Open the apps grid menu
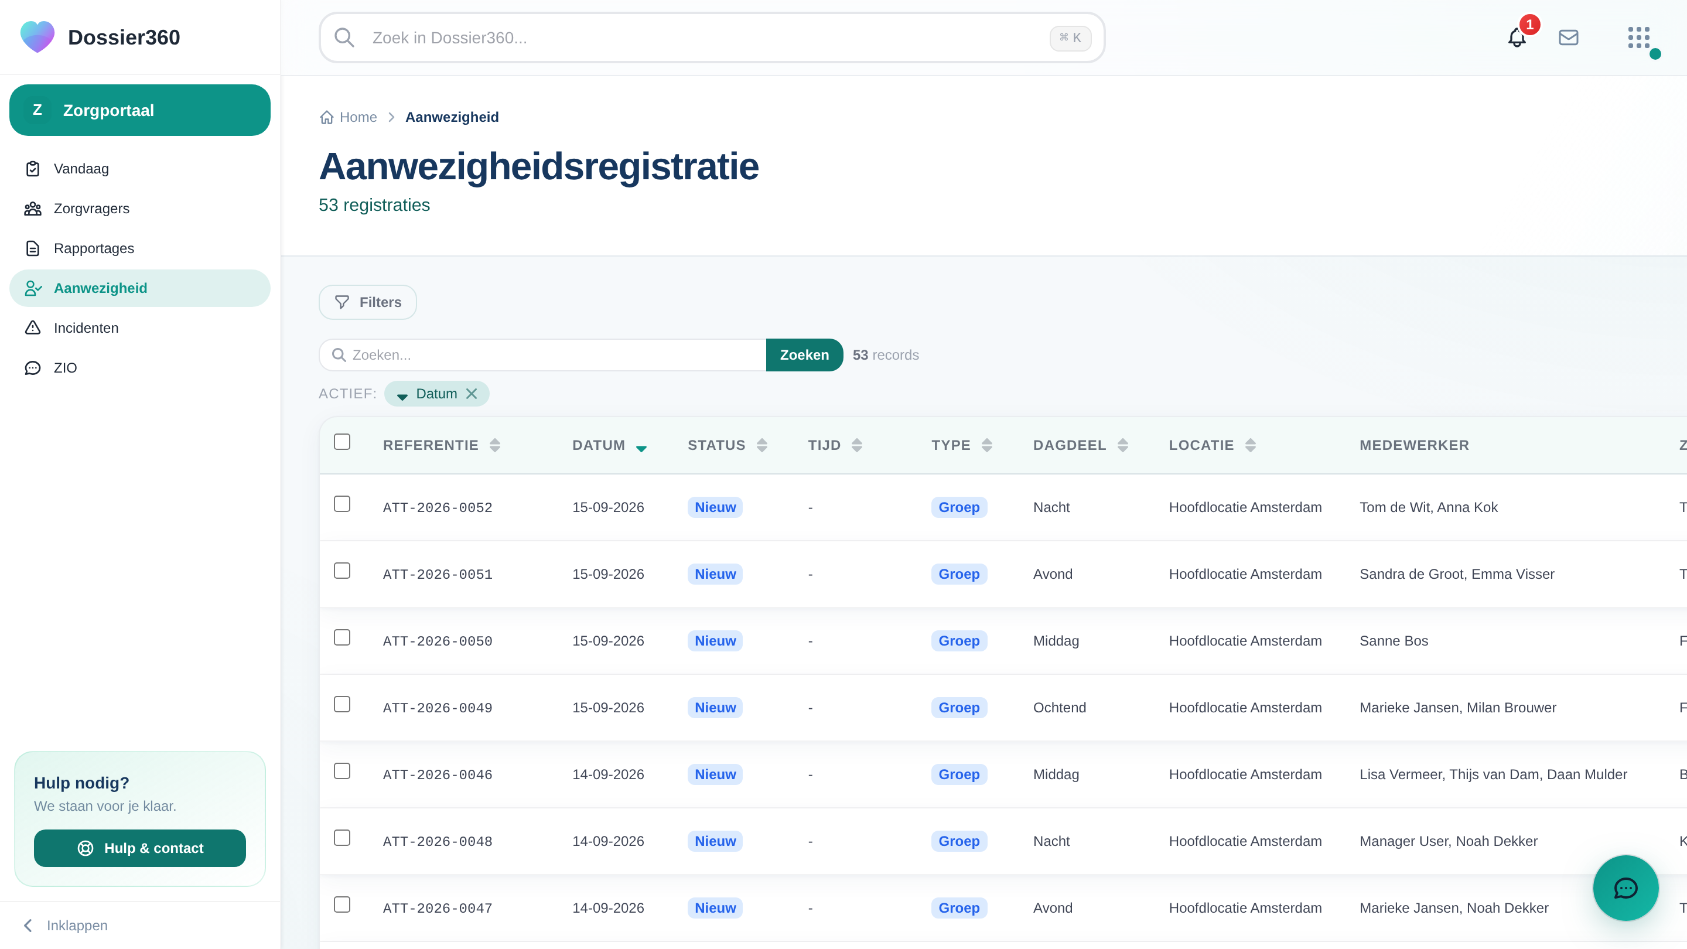This screenshot has height=949, width=1687. click(x=1638, y=37)
